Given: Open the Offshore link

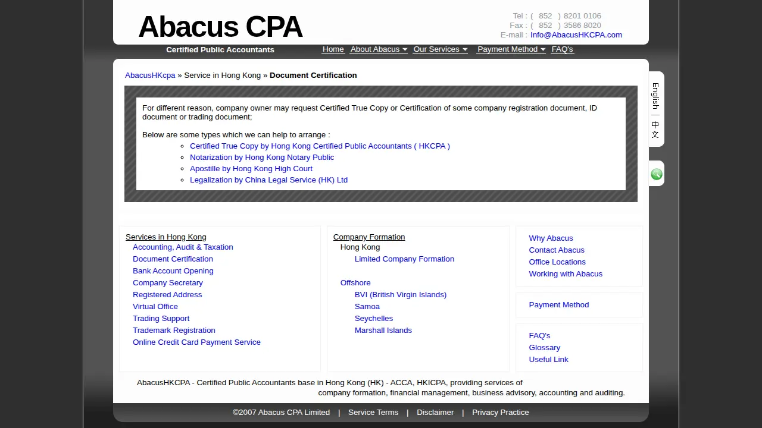Looking at the screenshot, I should point(355,282).
